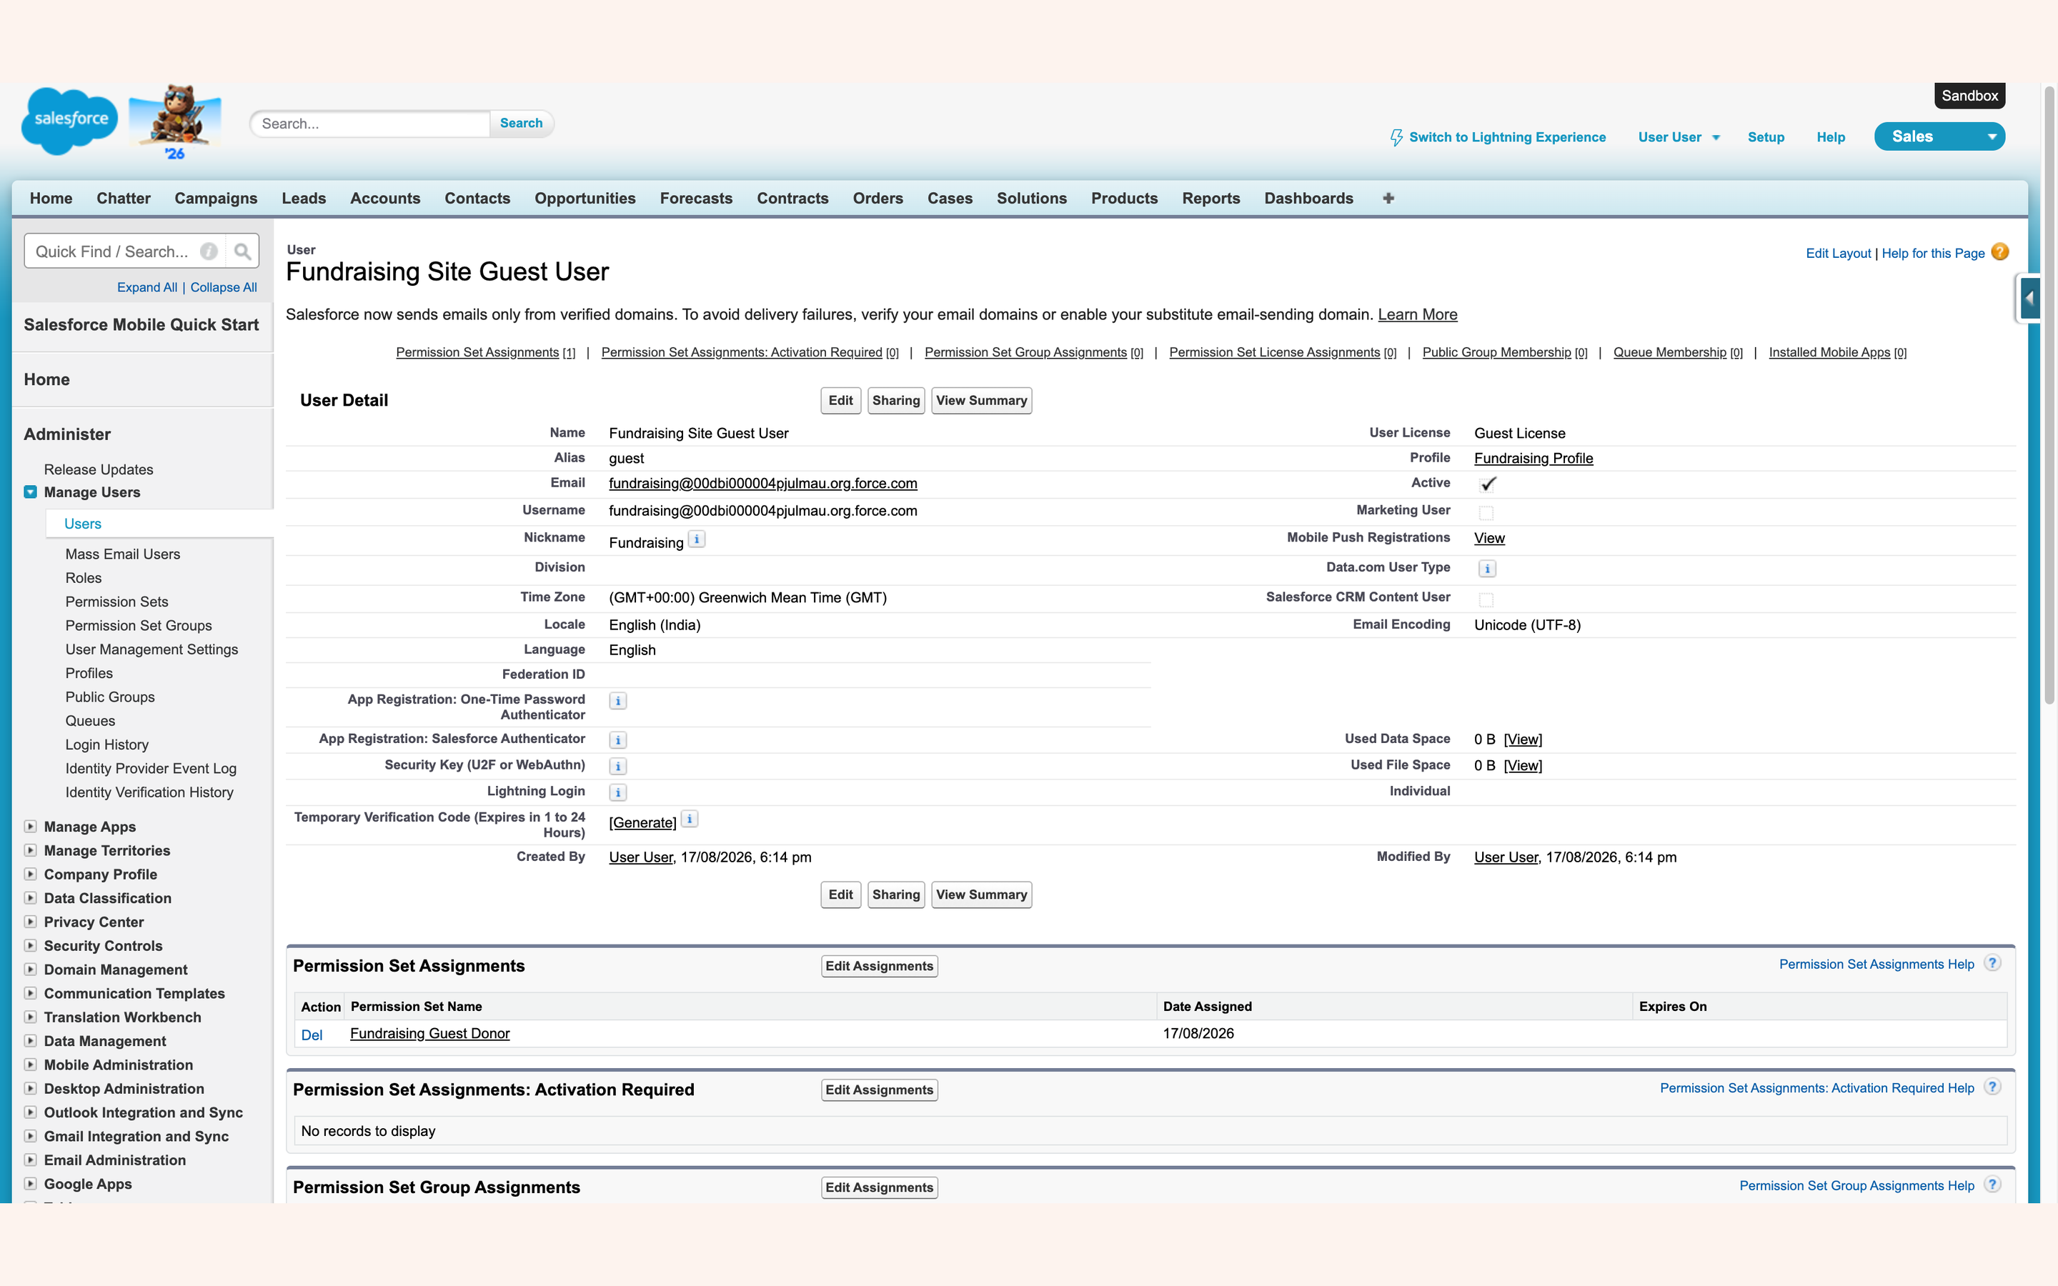
Task: Jump to Public Group Membership section link
Action: click(1496, 352)
